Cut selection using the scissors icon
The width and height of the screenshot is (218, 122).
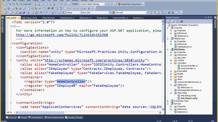(29, 13)
